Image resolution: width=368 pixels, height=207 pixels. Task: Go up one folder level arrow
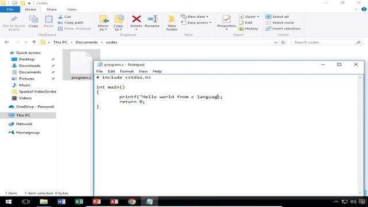pyautogui.click(x=34, y=42)
